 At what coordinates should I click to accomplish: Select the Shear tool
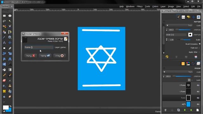point(4,59)
